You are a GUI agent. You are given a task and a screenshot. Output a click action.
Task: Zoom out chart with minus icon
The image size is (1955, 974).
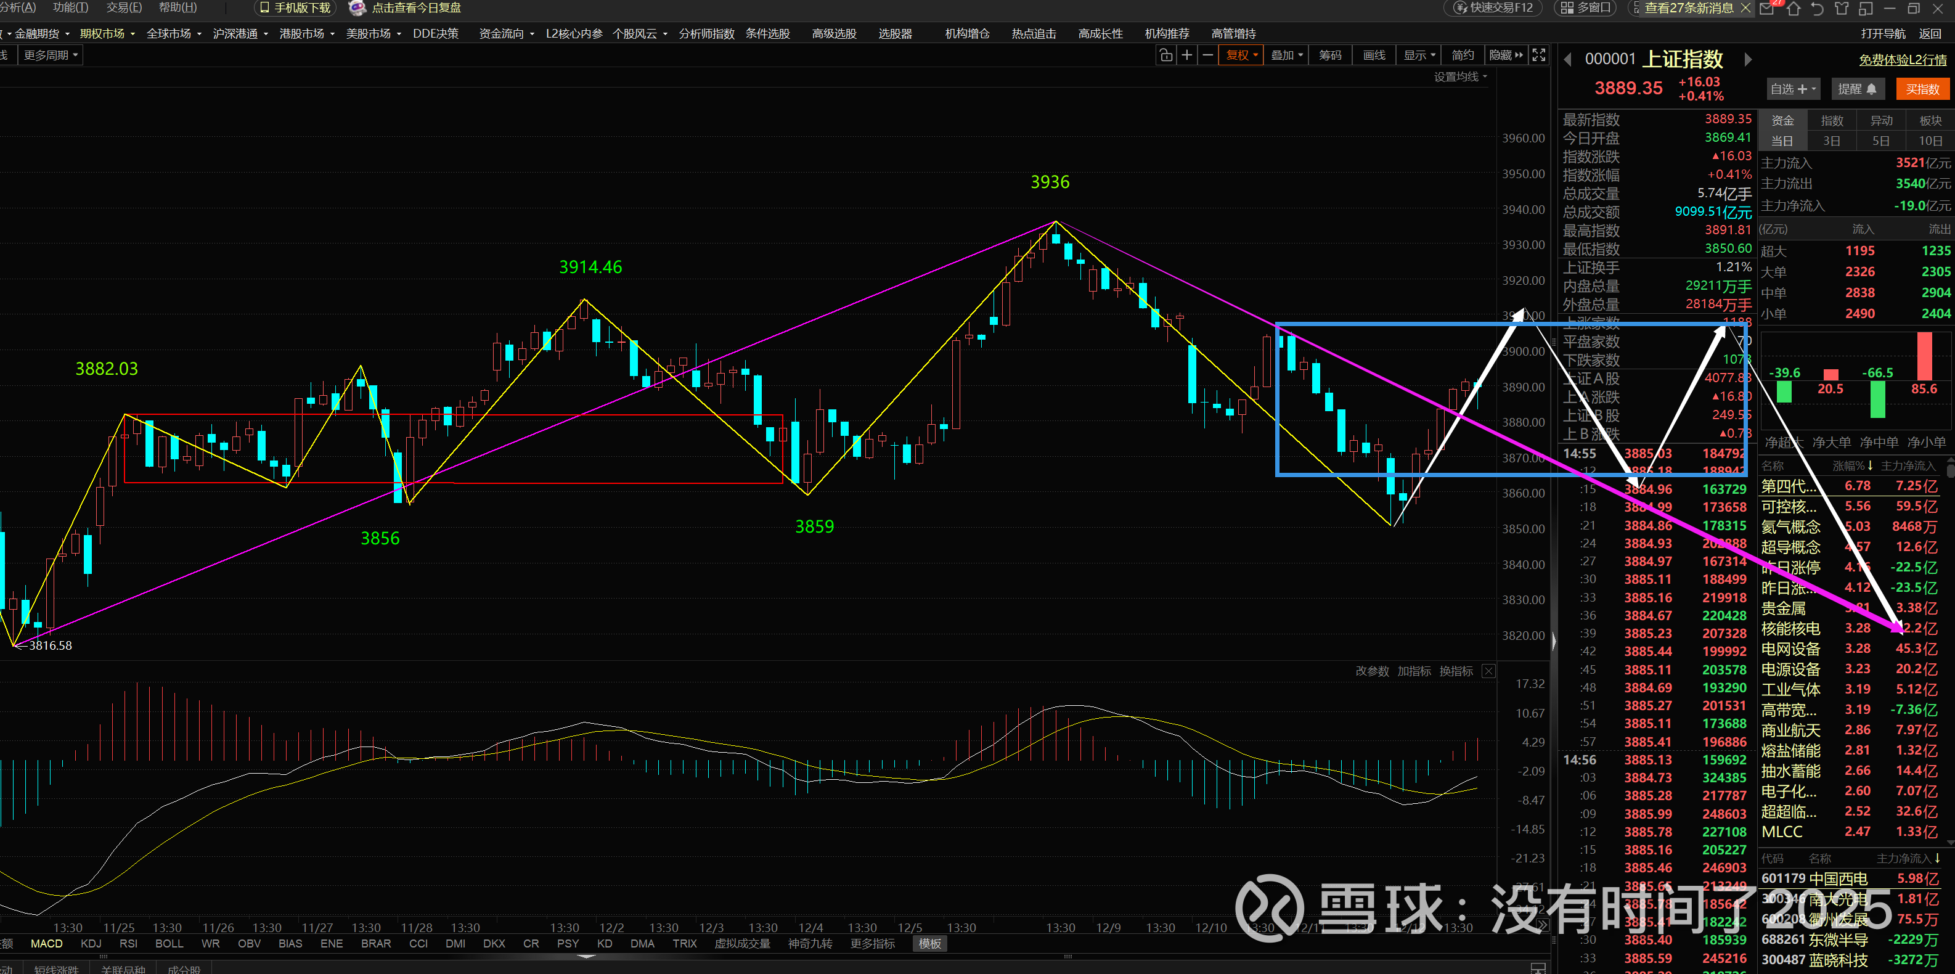click(x=1207, y=55)
